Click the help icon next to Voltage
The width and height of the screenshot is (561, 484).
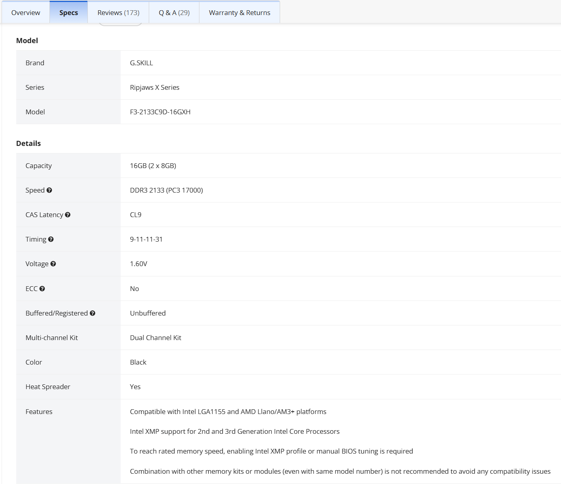pos(53,264)
